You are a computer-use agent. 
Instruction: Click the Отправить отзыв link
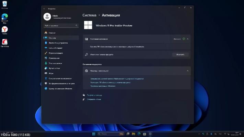coord(94,99)
